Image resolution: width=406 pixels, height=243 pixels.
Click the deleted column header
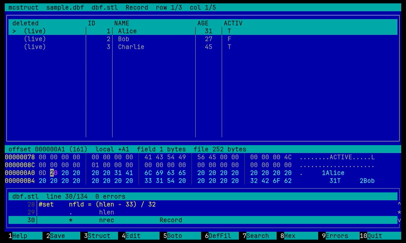(25, 23)
